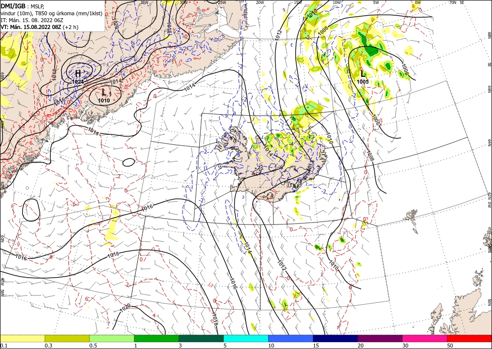The width and height of the screenshot is (492, 349).
Task: Click the L low symbol labeled 1005
Action: tap(363, 74)
